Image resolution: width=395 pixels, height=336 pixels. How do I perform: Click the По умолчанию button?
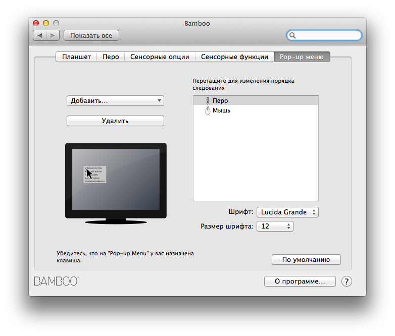coord(306,260)
